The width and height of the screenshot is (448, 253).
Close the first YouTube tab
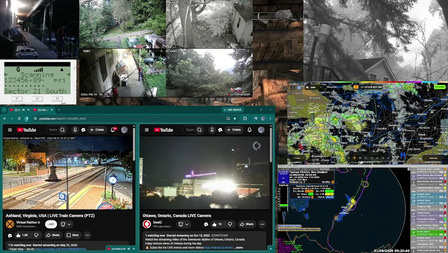(x=27, y=110)
